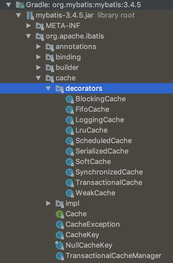This screenshot has width=173, height=263.
Task: Expand the META-INF folder arrow
Action: 28,26
